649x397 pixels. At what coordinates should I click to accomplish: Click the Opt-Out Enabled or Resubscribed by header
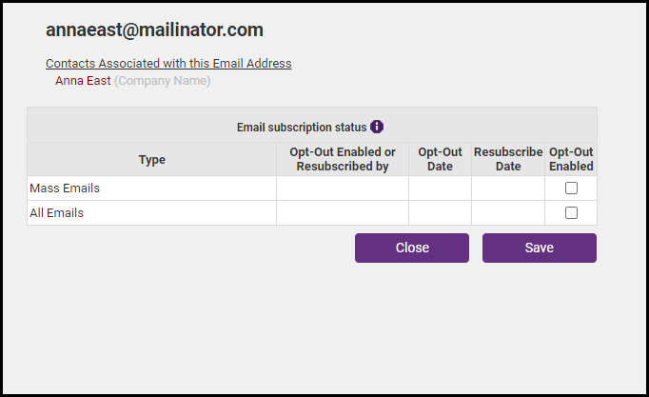(343, 159)
